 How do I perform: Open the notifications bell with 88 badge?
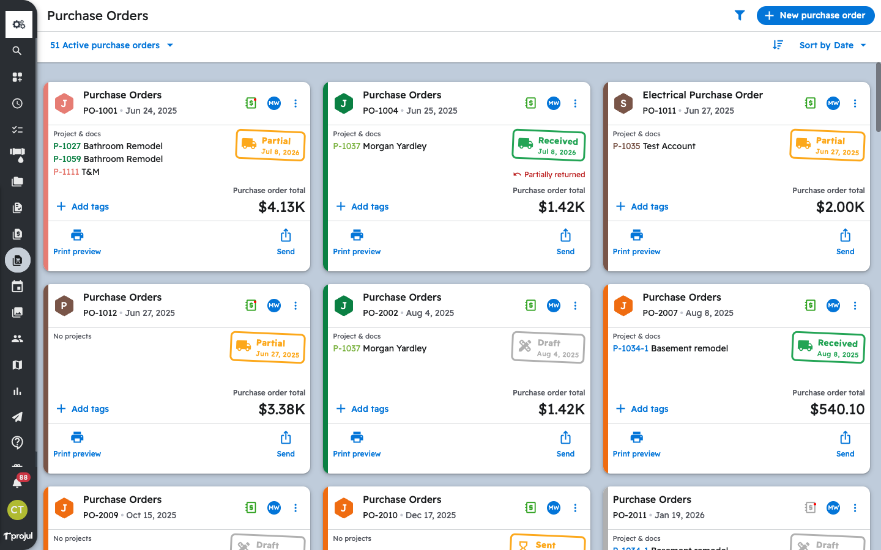17,483
